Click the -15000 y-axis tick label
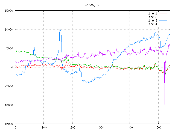Viewport: 175px width, 131px height. point(8,124)
